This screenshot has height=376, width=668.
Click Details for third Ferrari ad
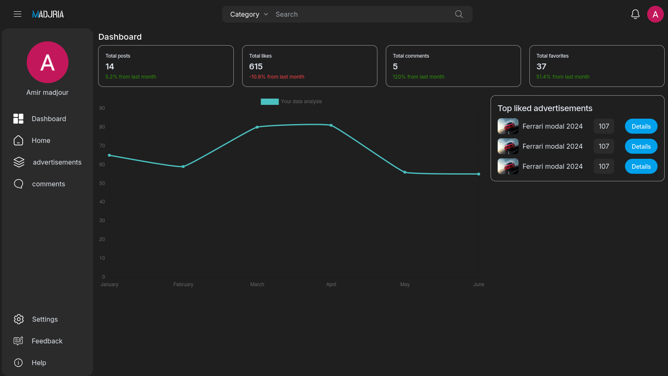(x=641, y=167)
